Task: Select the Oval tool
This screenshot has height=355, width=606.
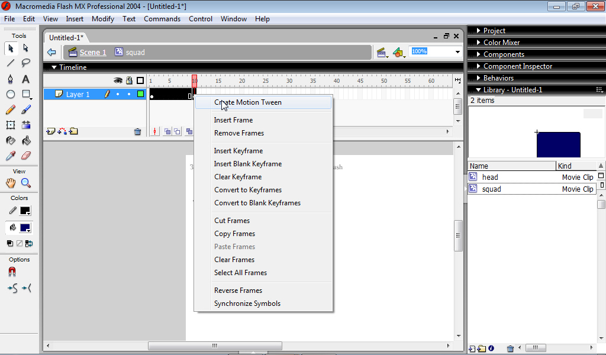Action: [x=11, y=94]
